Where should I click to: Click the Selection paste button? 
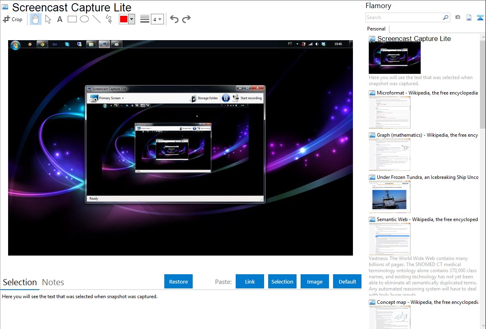click(x=282, y=282)
